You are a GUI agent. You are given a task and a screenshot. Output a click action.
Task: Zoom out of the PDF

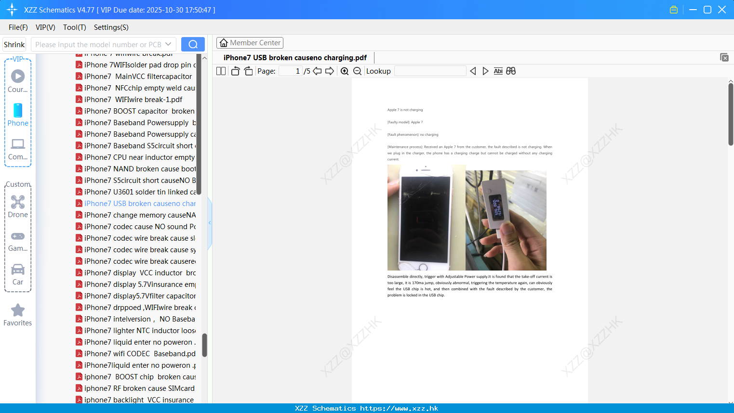tap(357, 71)
